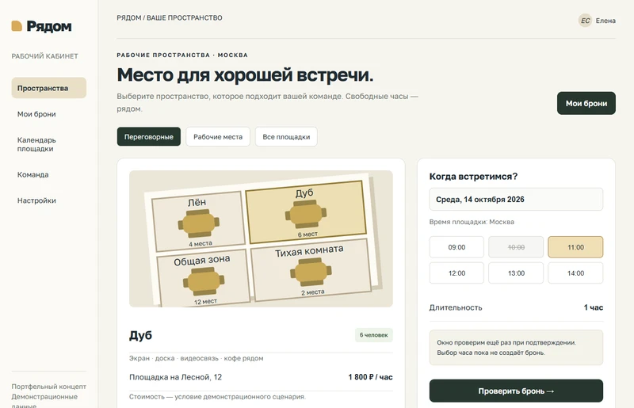Click the 6 человек capacity badge
This screenshot has width=634, height=408.
tap(373, 335)
